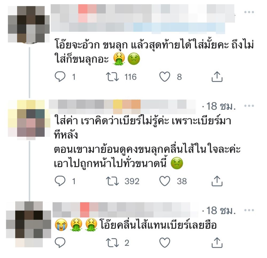Open the reply icon on tweet with 392 retweets
The width and height of the screenshot is (267, 258).
[x=60, y=181]
